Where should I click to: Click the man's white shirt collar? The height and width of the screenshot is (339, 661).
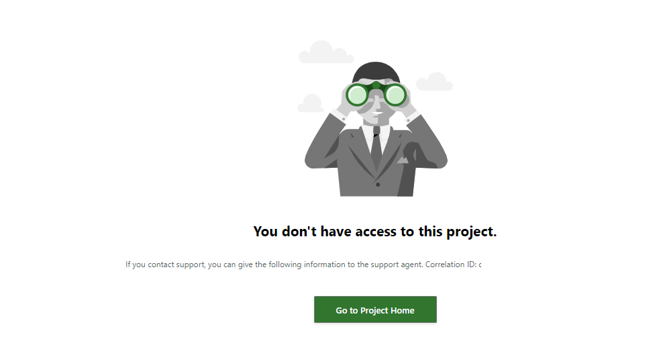tap(376, 130)
